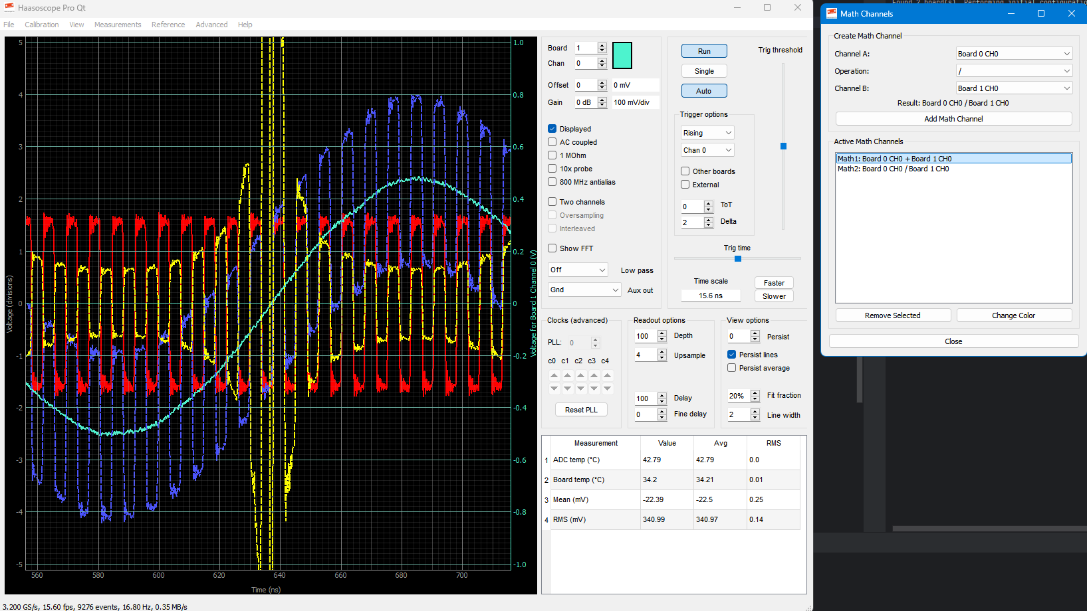Click the c4 clock phase down arrow

[x=607, y=389]
